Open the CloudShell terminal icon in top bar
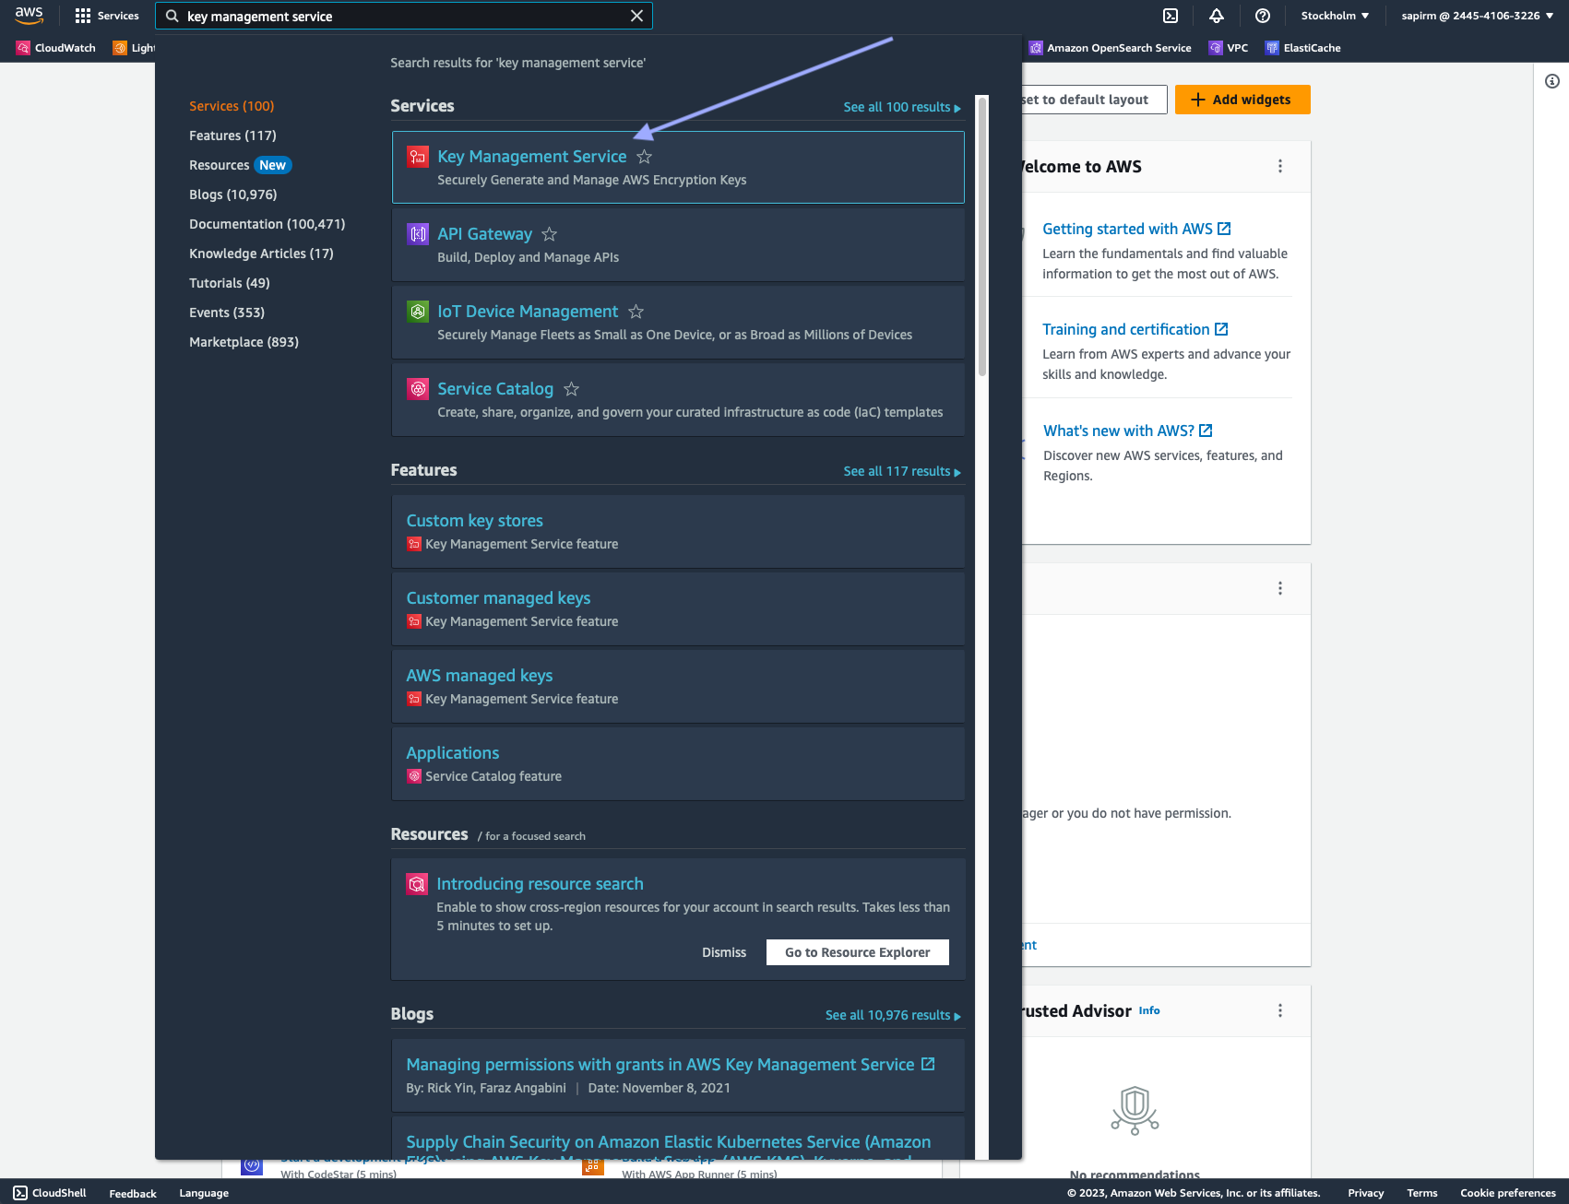Viewport: 1569px width, 1204px height. [x=1171, y=16]
